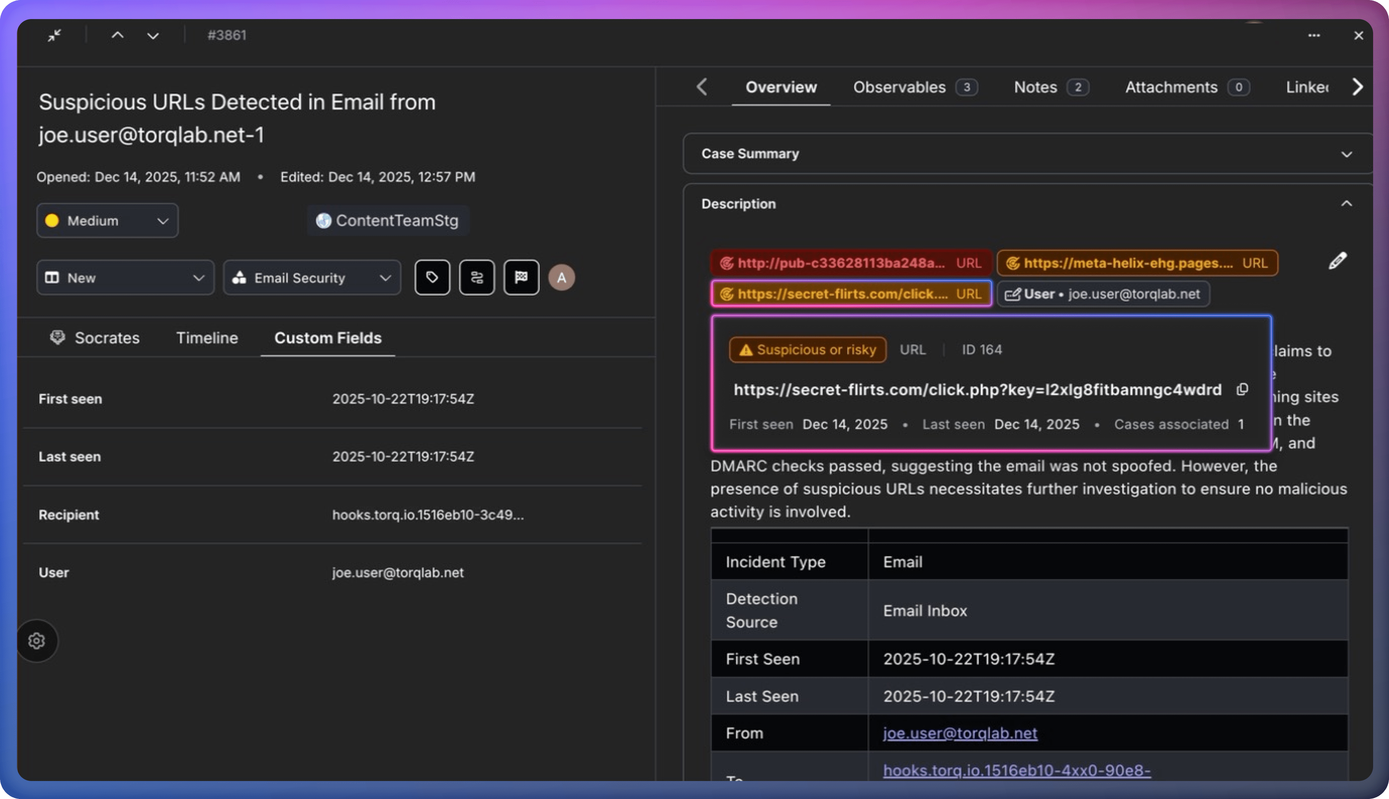This screenshot has height=799, width=1389.
Task: Open the Email Security category dropdown
Action: click(x=312, y=278)
